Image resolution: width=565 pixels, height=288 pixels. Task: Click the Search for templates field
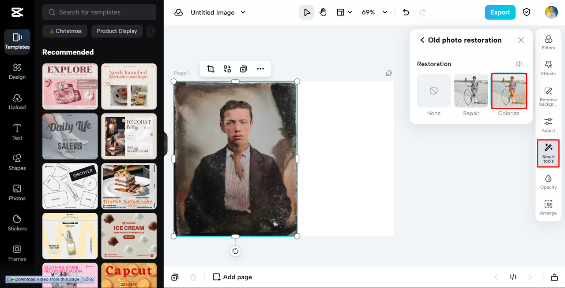(99, 12)
